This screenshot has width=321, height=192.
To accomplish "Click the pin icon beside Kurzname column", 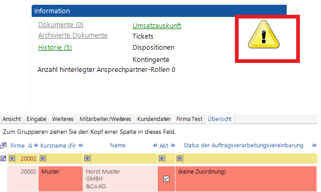I will click(80, 145).
